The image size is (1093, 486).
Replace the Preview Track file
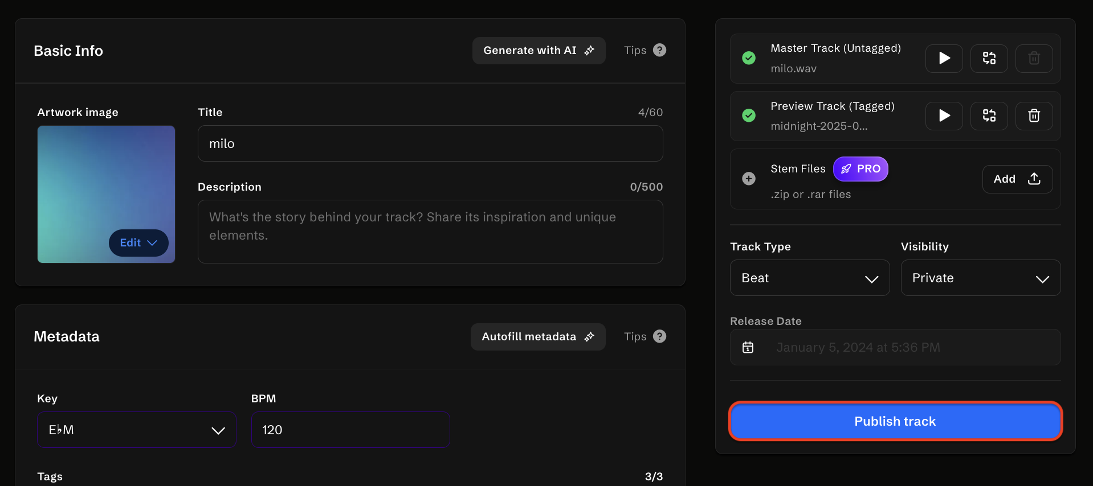pyautogui.click(x=989, y=116)
